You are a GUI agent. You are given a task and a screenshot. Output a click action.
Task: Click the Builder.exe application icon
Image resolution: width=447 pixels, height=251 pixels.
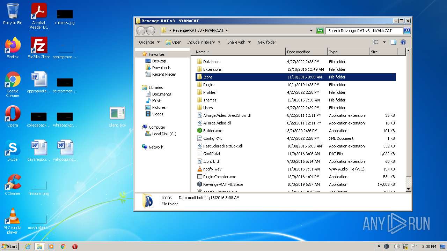point(199,131)
